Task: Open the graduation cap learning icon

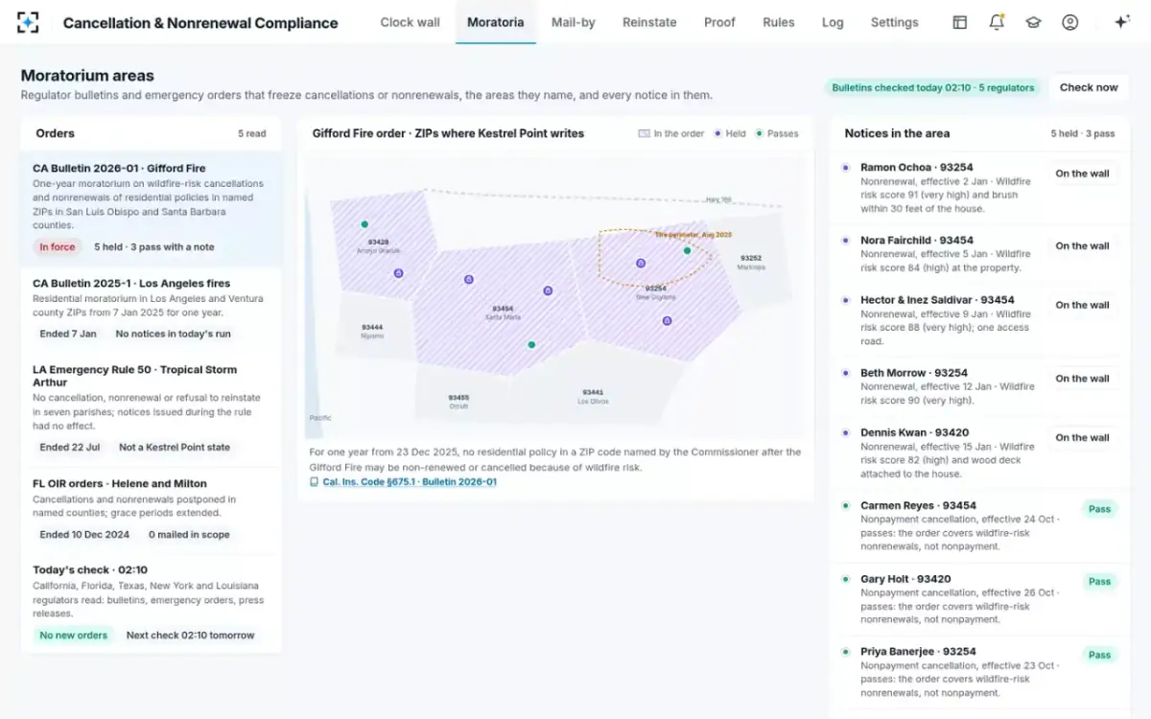Action: pyautogui.click(x=1033, y=22)
